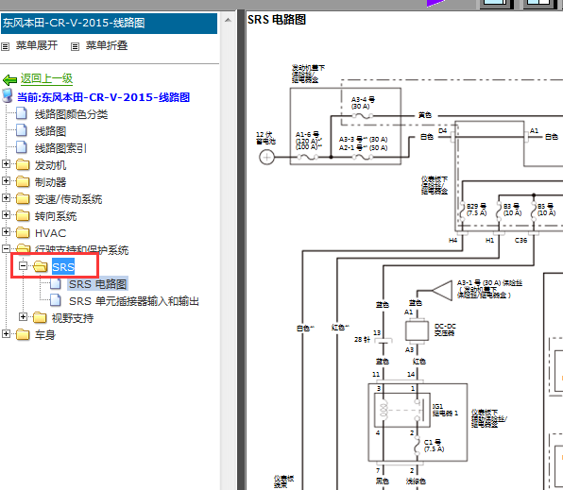Screen dimensions: 563x490
Task: Select the 车身 tree label
Action: (x=45, y=335)
